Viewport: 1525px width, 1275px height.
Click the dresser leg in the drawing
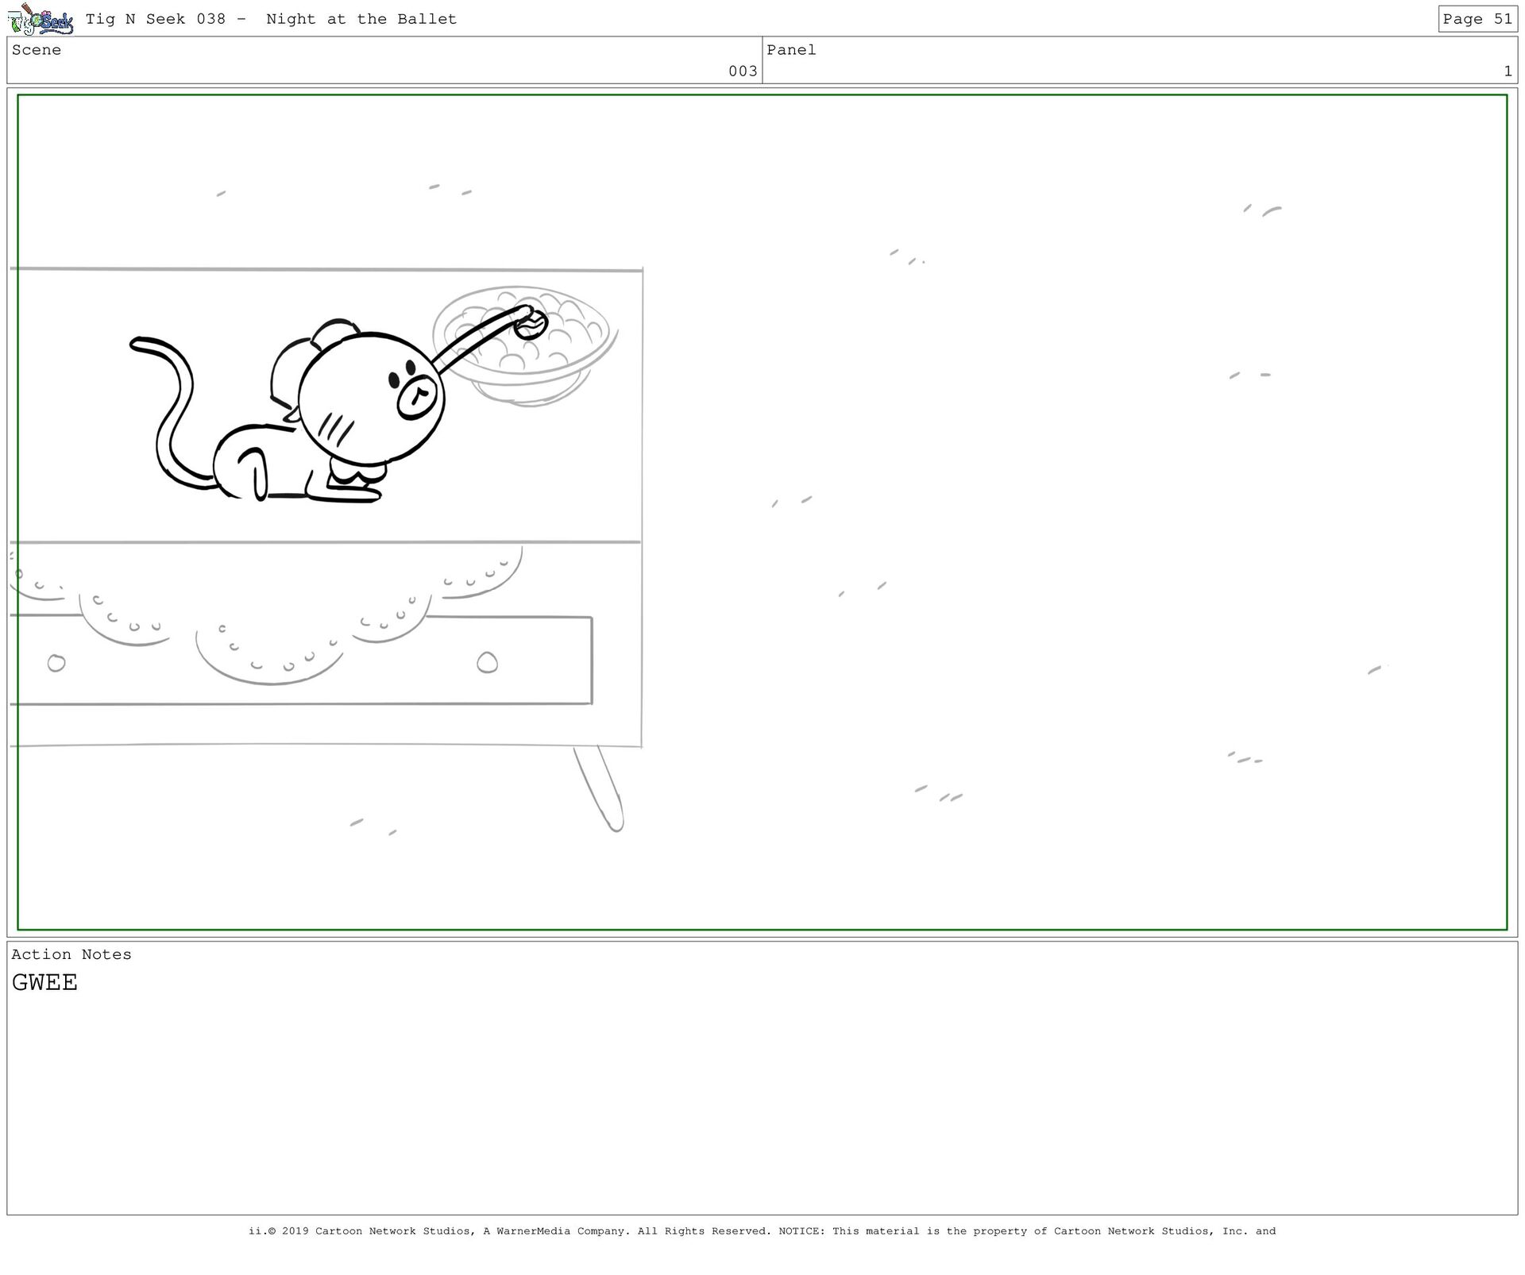(x=599, y=788)
